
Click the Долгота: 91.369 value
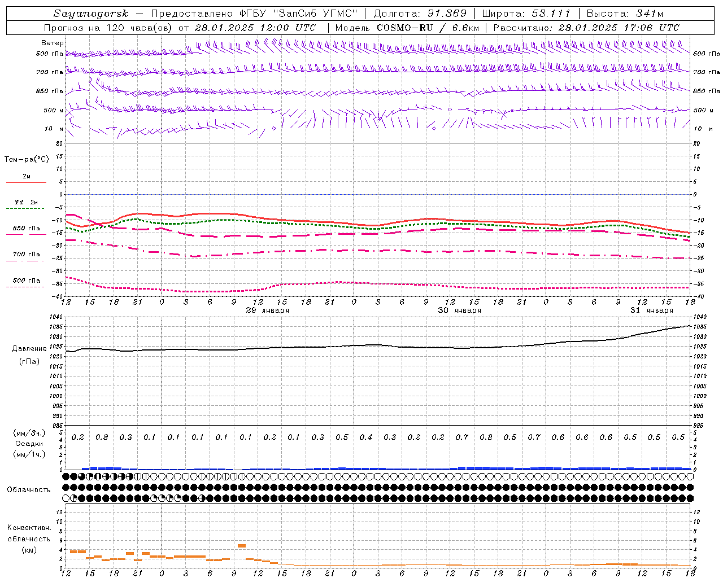(x=420, y=14)
